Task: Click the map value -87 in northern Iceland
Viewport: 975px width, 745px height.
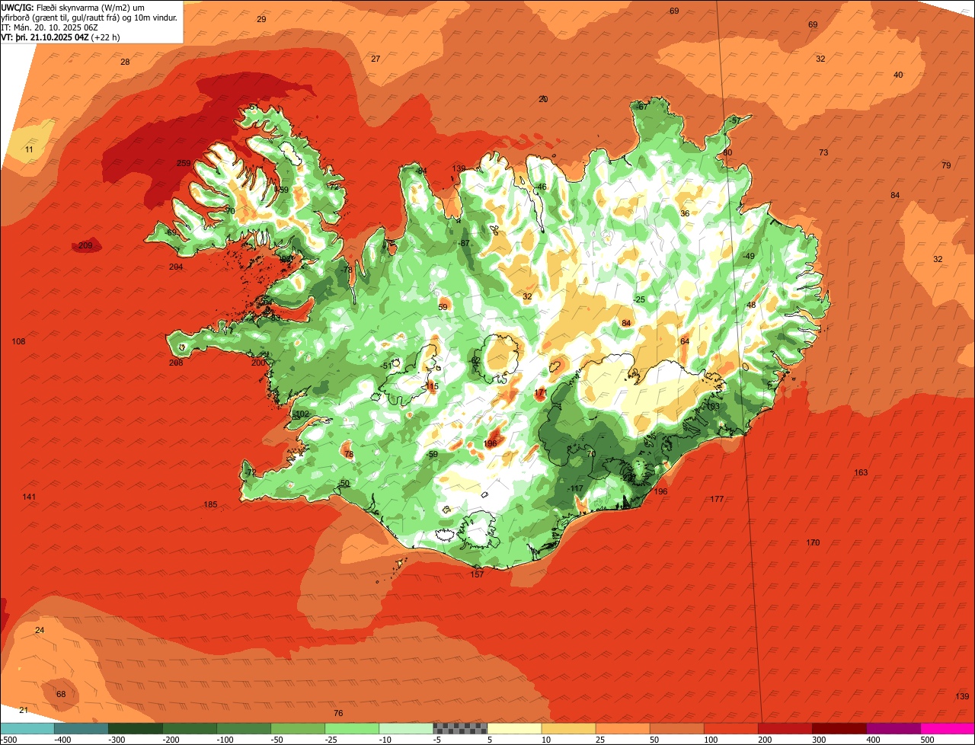Action: pos(464,243)
